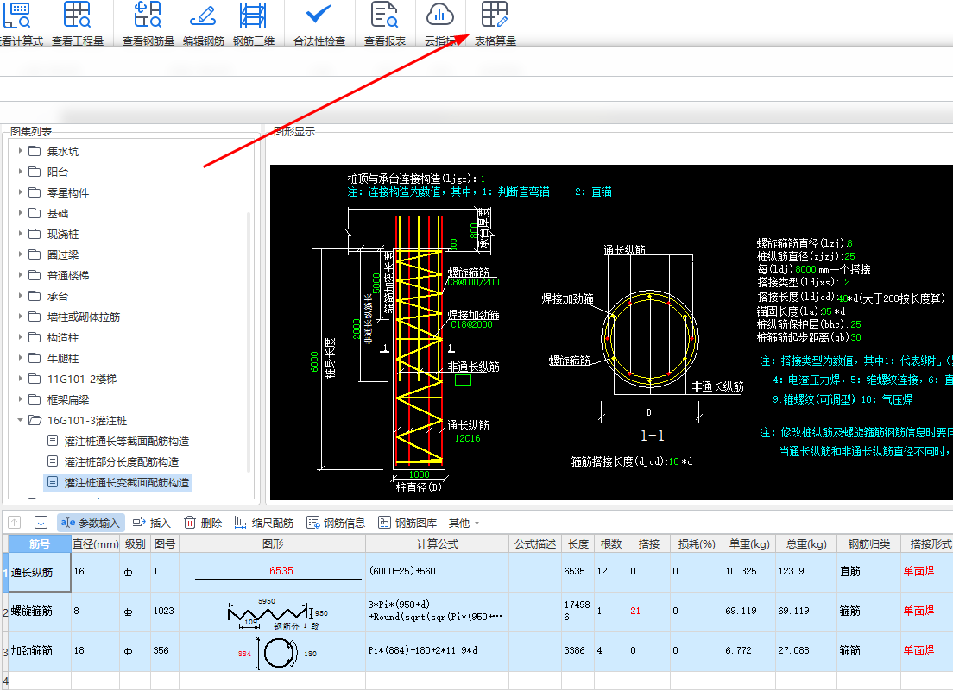Select the 加劲箍筋 row cell
953x690 pixels.
coord(40,650)
